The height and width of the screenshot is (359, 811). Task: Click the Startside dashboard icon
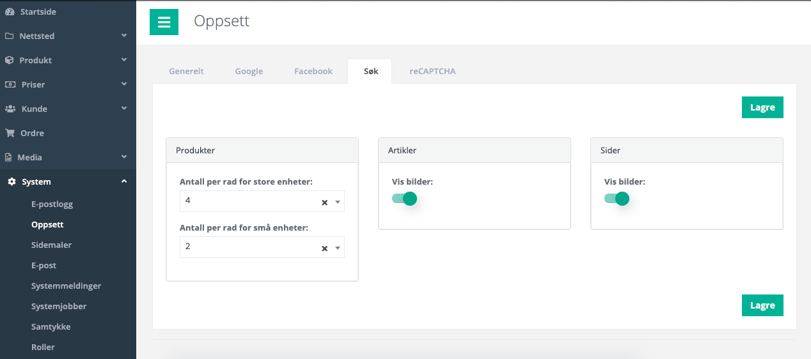click(x=10, y=11)
